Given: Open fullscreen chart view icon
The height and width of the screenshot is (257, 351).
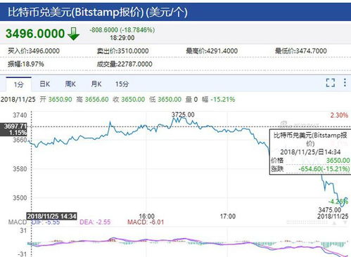Looking at the screenshot, I should point(331,83).
